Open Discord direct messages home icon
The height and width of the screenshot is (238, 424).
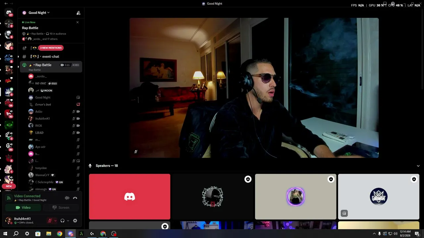coord(9,13)
